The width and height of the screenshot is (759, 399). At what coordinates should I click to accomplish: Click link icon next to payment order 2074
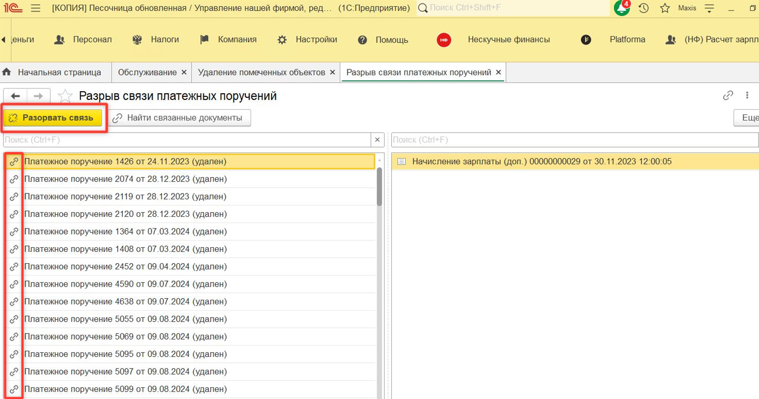click(14, 179)
